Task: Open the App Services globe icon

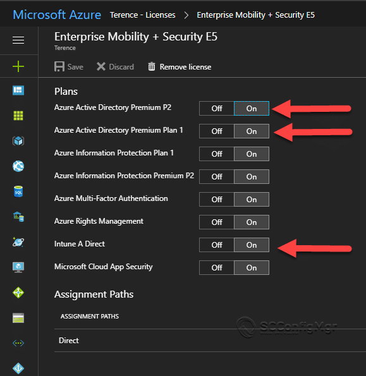Action: pyautogui.click(x=18, y=166)
